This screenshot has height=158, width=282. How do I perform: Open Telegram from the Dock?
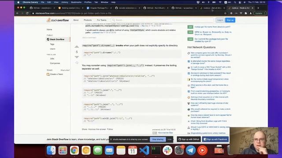pos(191,150)
